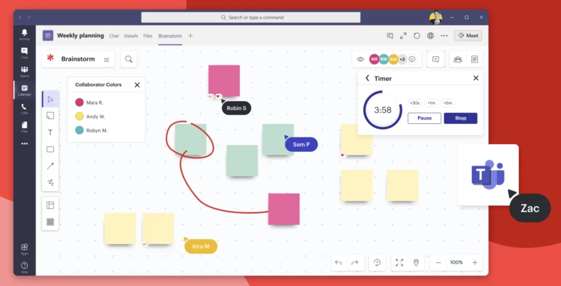Image resolution: width=561 pixels, height=286 pixels.
Task: Open the map pin location tool
Action: [416, 263]
